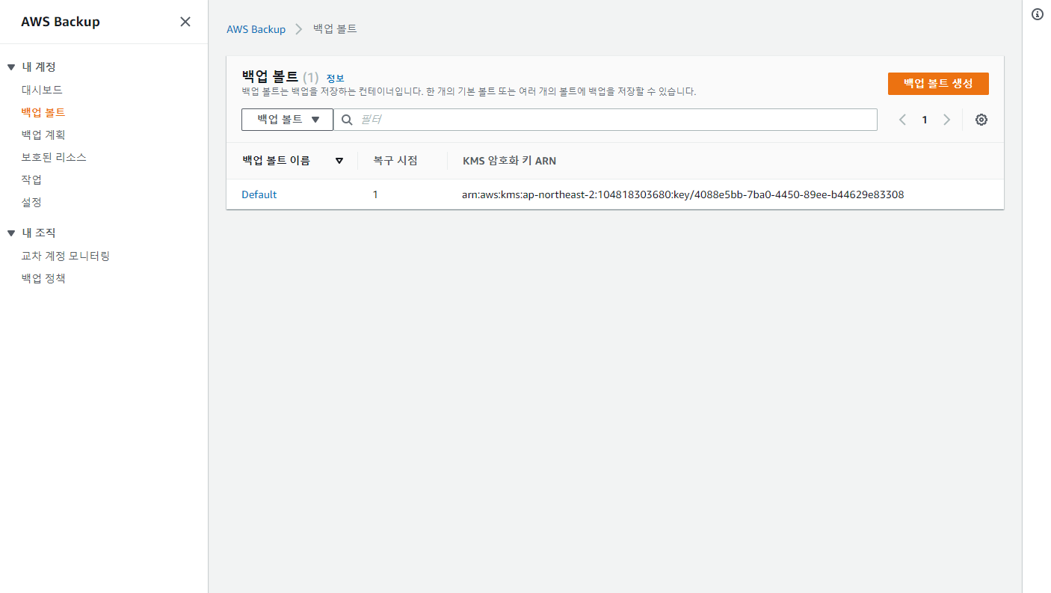This screenshot has width=1051, height=593.
Task: Focus the 필터 search field
Action: point(605,120)
